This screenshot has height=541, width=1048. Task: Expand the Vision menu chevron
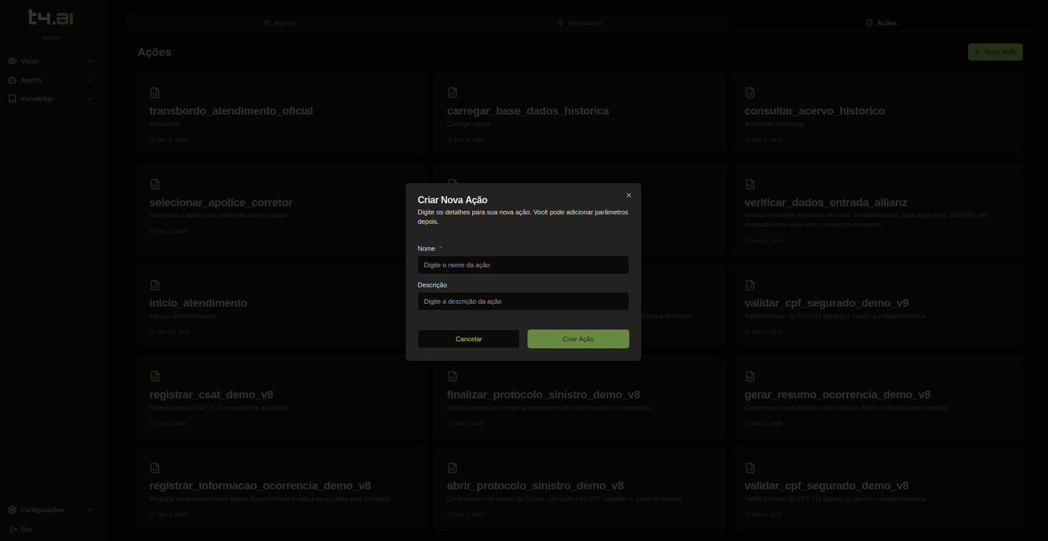coord(90,61)
